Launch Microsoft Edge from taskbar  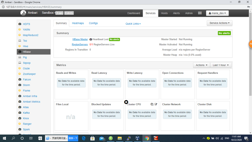pyautogui.click(x=83, y=138)
